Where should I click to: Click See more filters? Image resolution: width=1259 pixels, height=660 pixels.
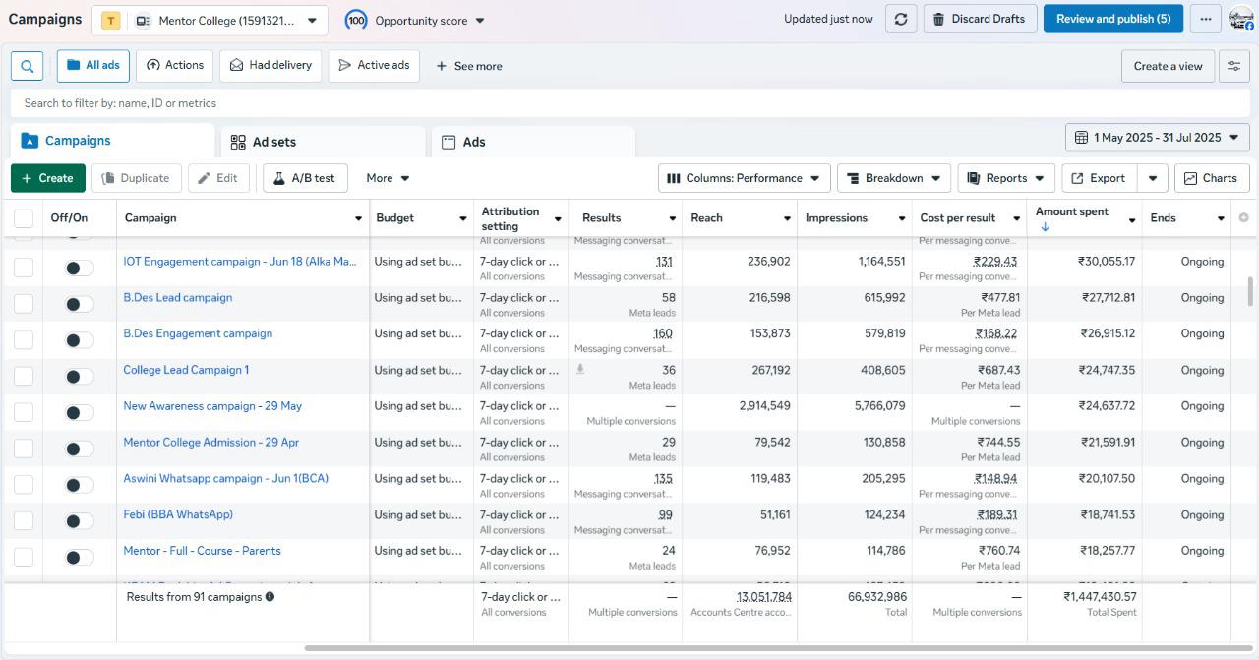(x=468, y=66)
